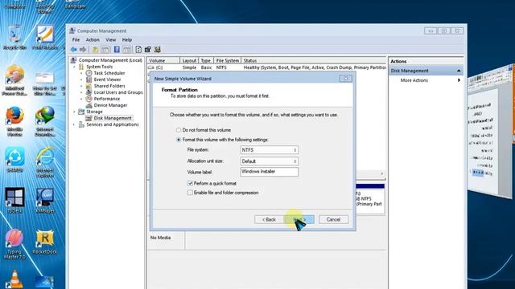This screenshot has height=289, width=515.
Task: Select the (C:) volume row
Action: coord(266,67)
